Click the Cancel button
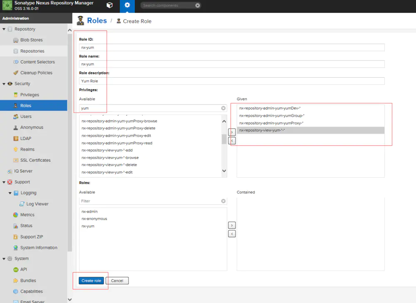 pyautogui.click(x=117, y=281)
